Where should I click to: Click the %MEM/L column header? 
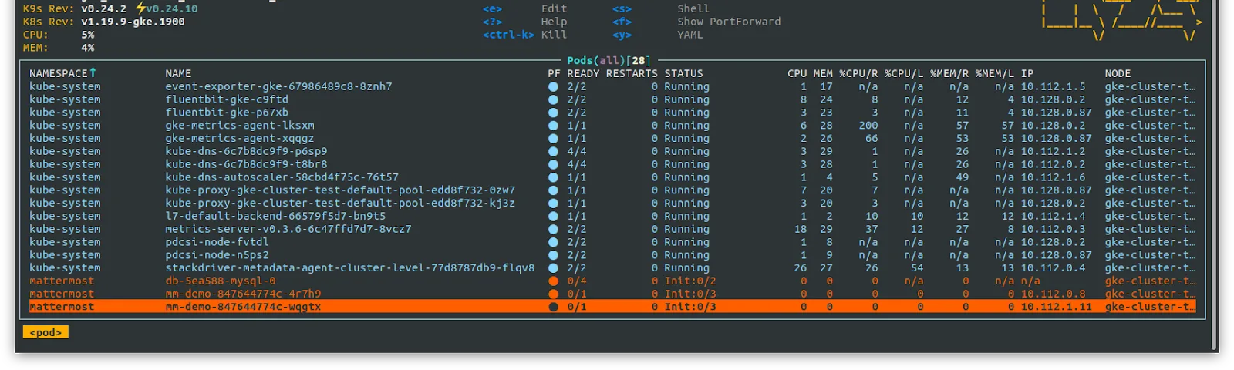click(995, 74)
